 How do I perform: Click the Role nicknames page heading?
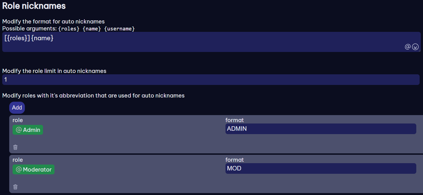(34, 6)
